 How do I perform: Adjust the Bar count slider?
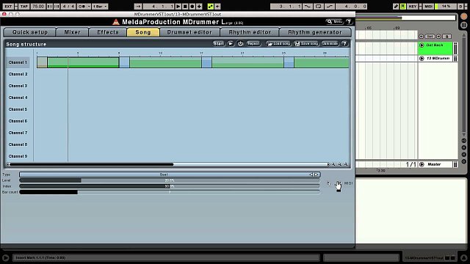[x=170, y=192]
